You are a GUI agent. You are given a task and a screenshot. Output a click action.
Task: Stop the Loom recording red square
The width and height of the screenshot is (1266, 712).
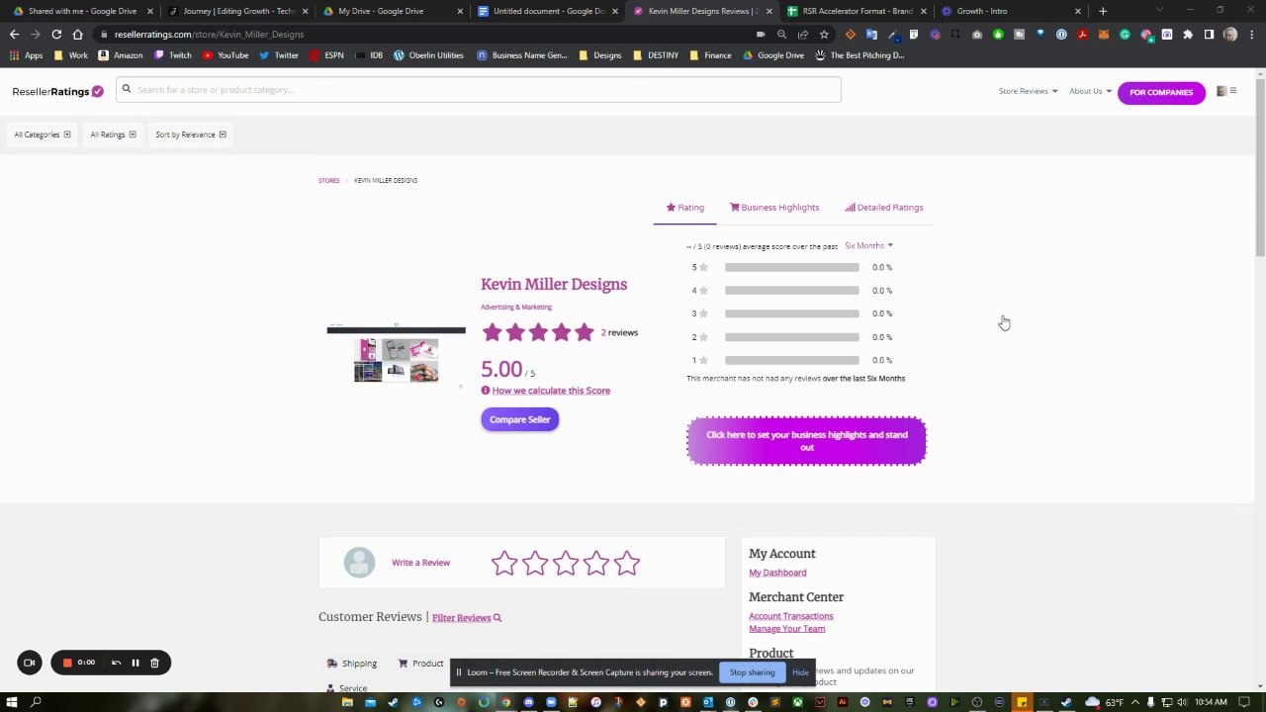pyautogui.click(x=67, y=663)
